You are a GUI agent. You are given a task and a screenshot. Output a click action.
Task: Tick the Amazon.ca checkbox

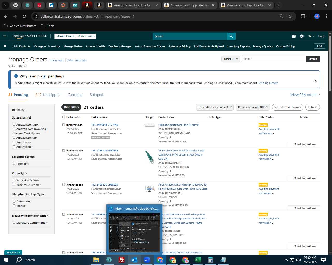point(14,142)
